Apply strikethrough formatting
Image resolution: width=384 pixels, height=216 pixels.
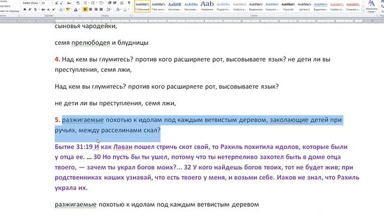coord(43,10)
